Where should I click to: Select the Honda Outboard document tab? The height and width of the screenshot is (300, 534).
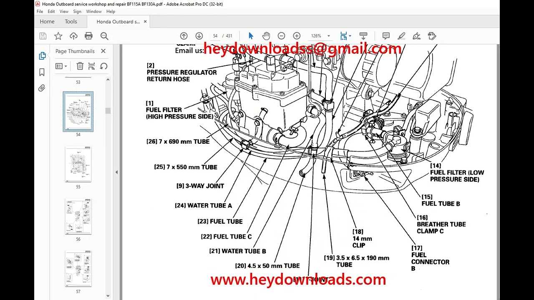point(118,22)
